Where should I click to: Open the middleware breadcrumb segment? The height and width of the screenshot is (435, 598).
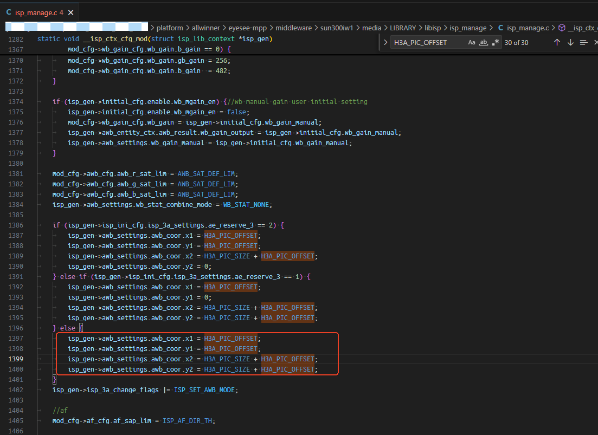pos(294,28)
